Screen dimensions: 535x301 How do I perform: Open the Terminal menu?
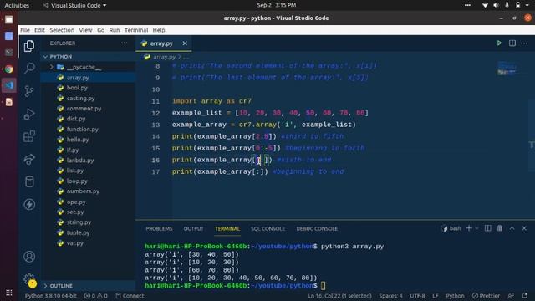click(136, 30)
